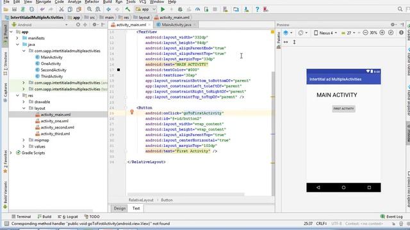Image resolution: width=410 pixels, height=230 pixels.
Task: Open the preview orientation dropdown
Action: 303,33
